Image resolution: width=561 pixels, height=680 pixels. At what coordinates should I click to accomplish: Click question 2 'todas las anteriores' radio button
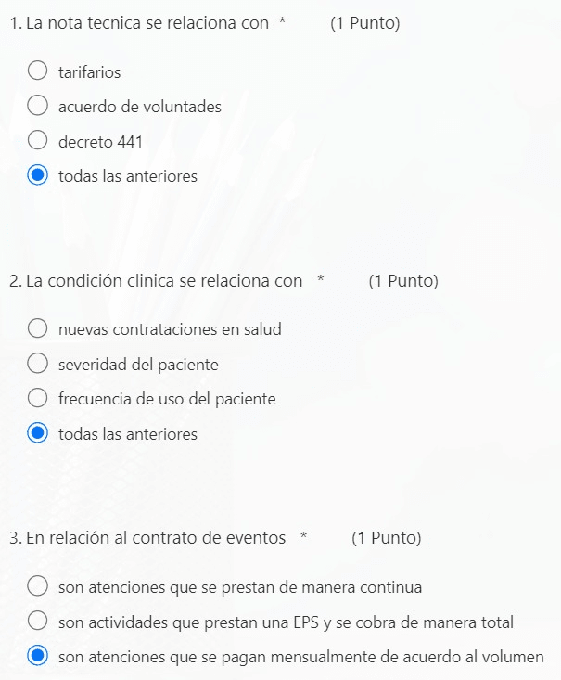click(x=37, y=433)
